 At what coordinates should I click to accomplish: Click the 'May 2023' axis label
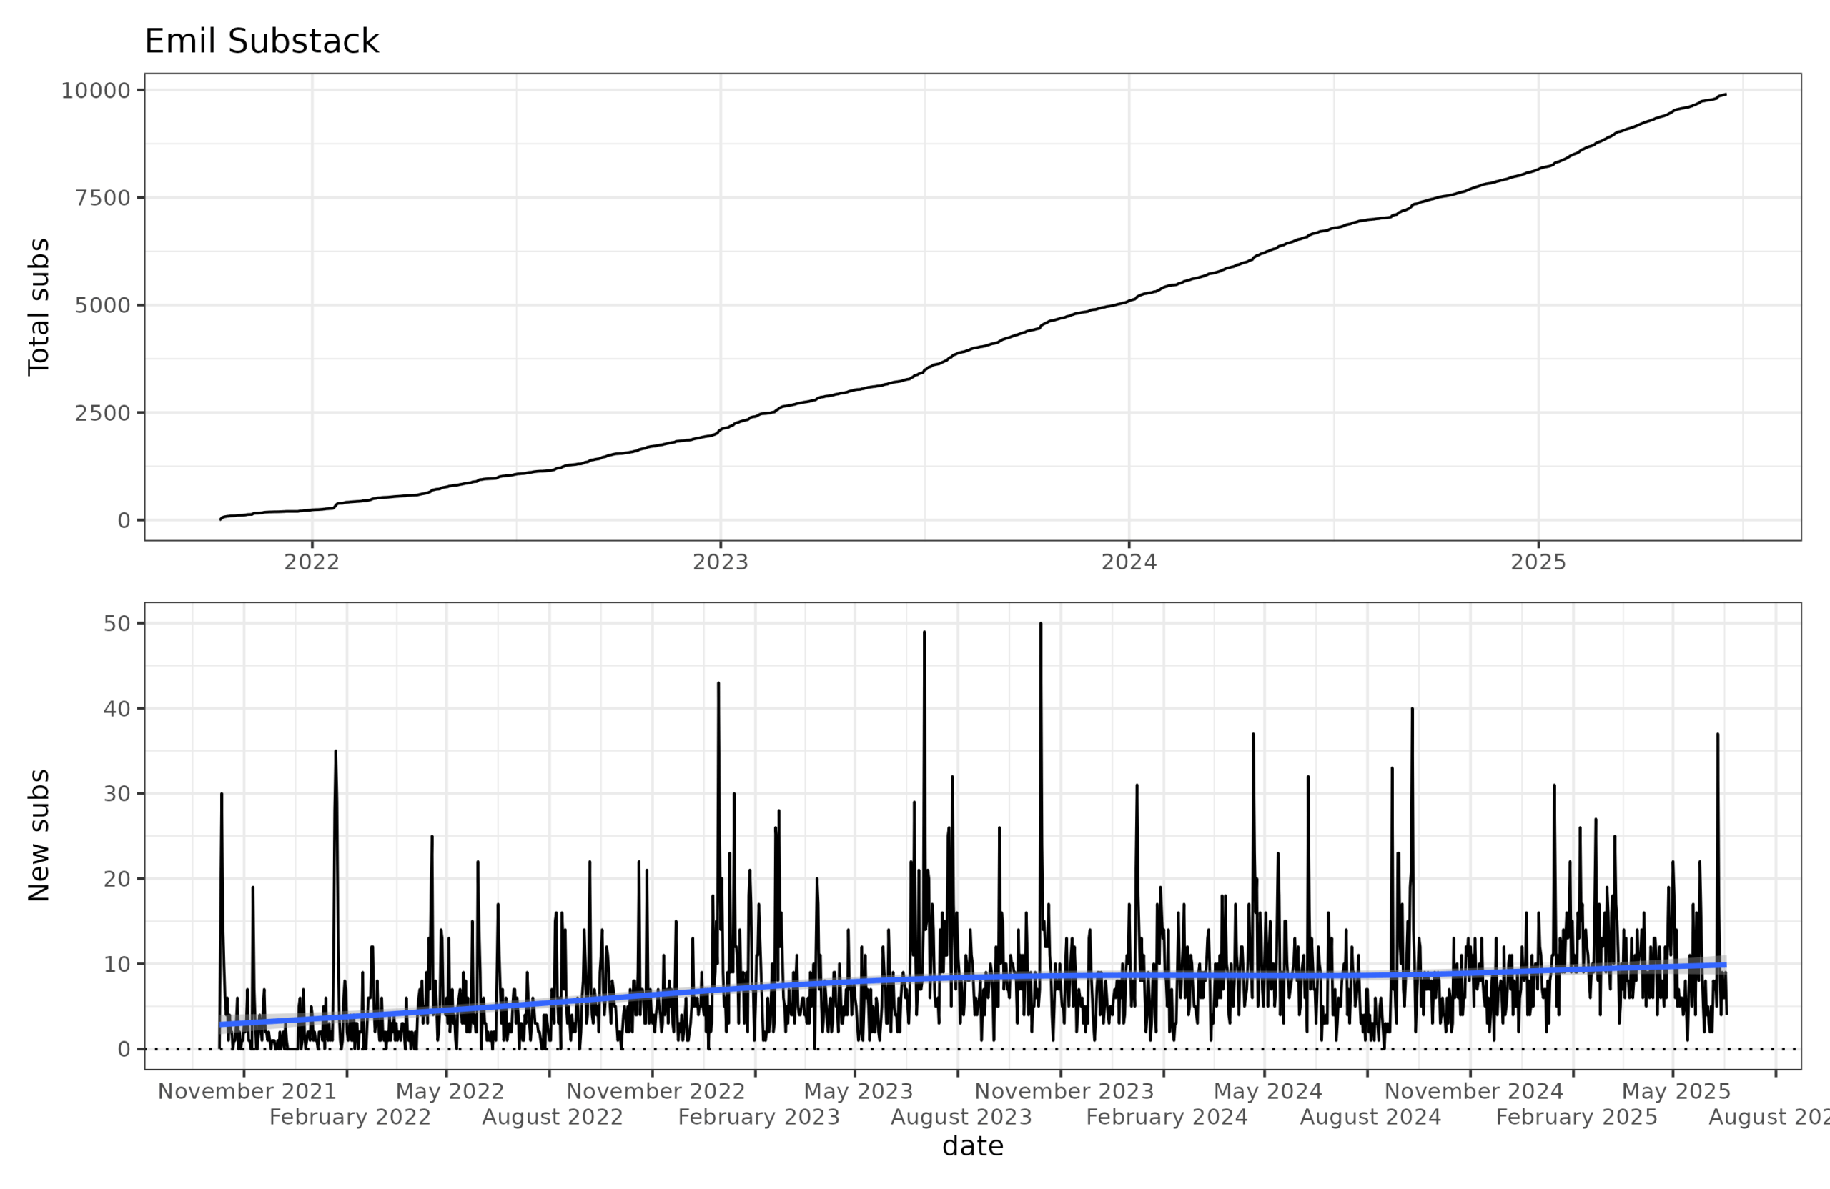click(x=858, y=1091)
